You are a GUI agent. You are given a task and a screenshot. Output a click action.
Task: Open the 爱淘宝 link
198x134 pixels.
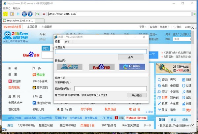click(39, 75)
